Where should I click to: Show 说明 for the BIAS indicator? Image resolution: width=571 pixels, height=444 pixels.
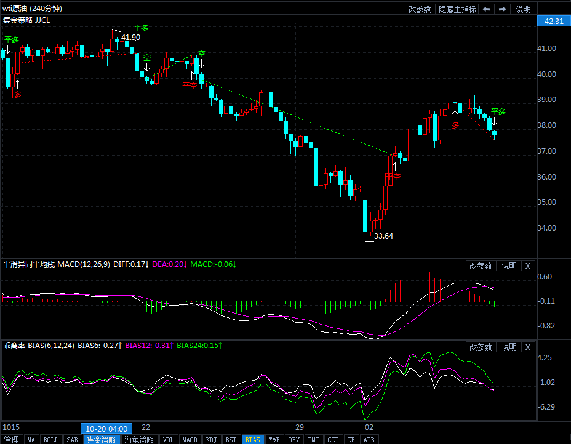point(509,347)
